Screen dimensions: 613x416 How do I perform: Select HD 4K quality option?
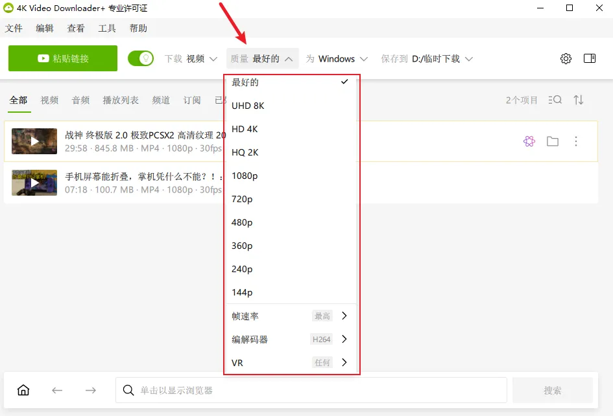[291, 129]
